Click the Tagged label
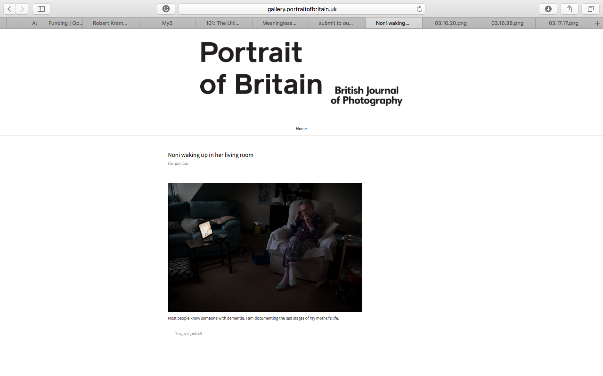 point(182,334)
